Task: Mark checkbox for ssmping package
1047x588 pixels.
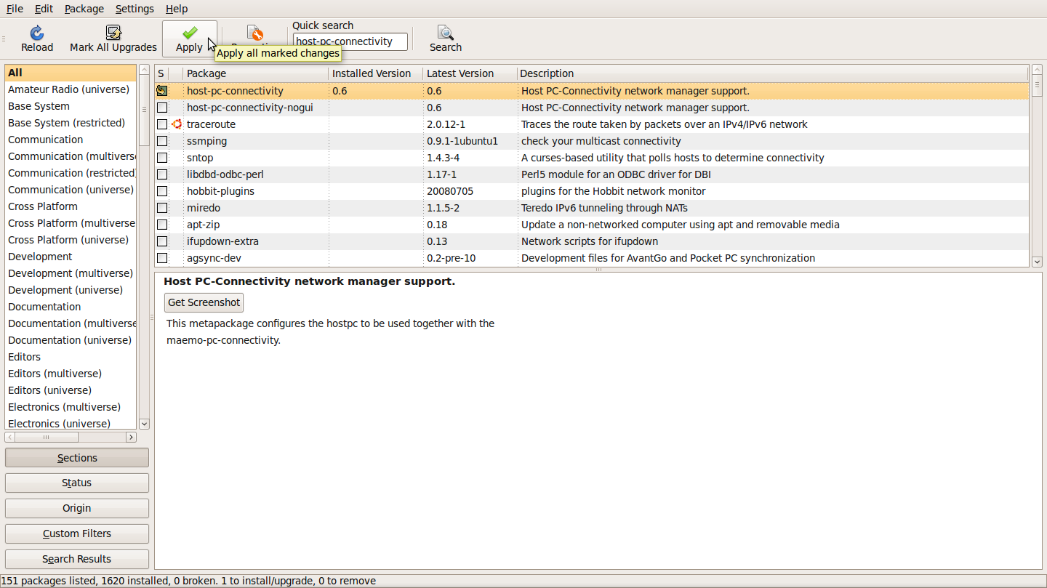Action: pyautogui.click(x=162, y=141)
